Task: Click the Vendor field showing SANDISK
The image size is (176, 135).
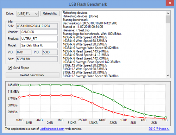Action: pyautogui.click(x=39, y=32)
